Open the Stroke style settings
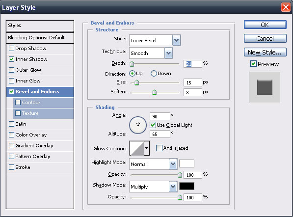This screenshot has width=293, height=217. pos(40,167)
